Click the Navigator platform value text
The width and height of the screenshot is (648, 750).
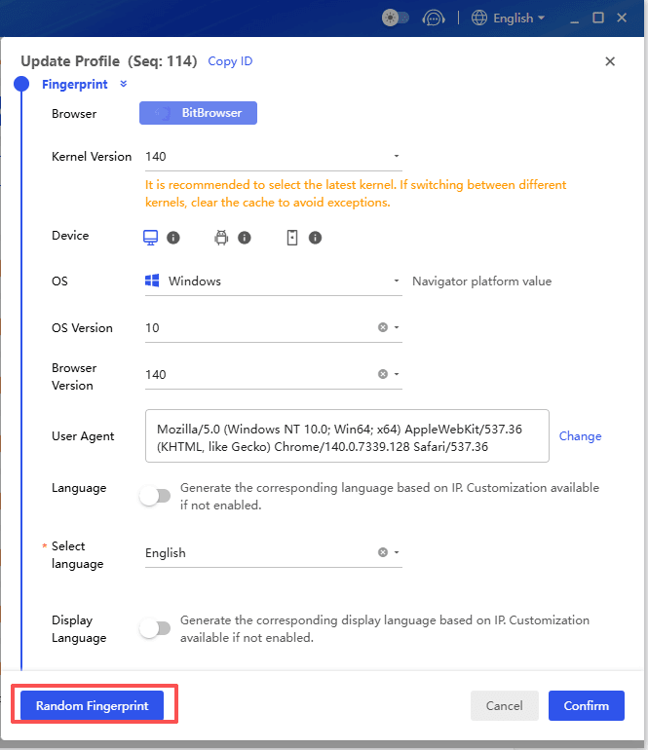coord(482,281)
